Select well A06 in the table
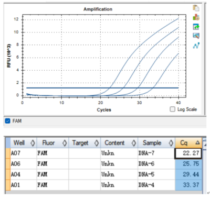 24,164
